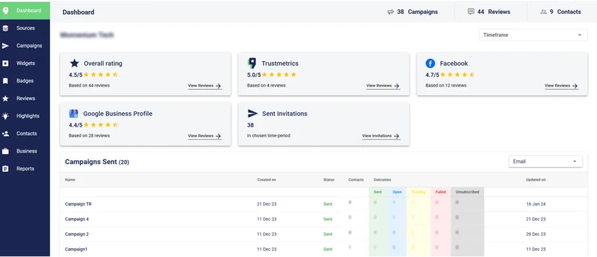Click the megaphone icon beside 38 Campaigns
The height and width of the screenshot is (257, 597).
coord(390,12)
